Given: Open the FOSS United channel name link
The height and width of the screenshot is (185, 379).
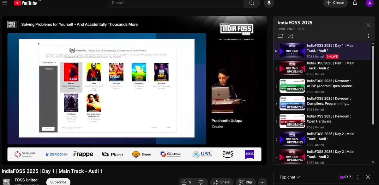Looking at the screenshot, I should coord(26,180).
